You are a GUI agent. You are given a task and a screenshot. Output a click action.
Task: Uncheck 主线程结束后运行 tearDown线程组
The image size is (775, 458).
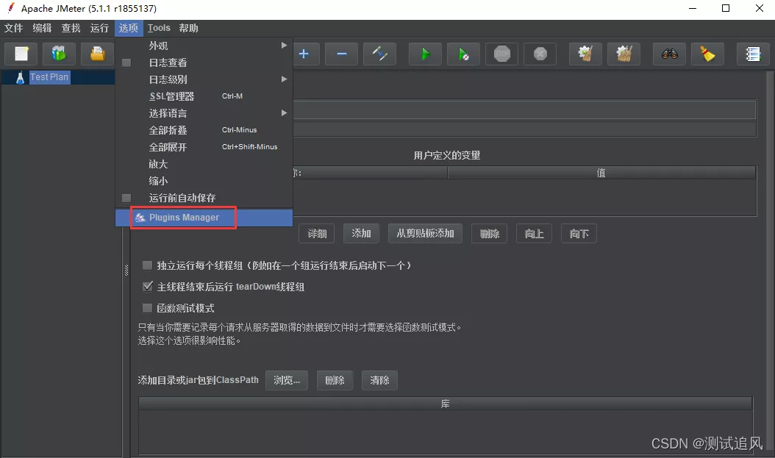tap(147, 287)
